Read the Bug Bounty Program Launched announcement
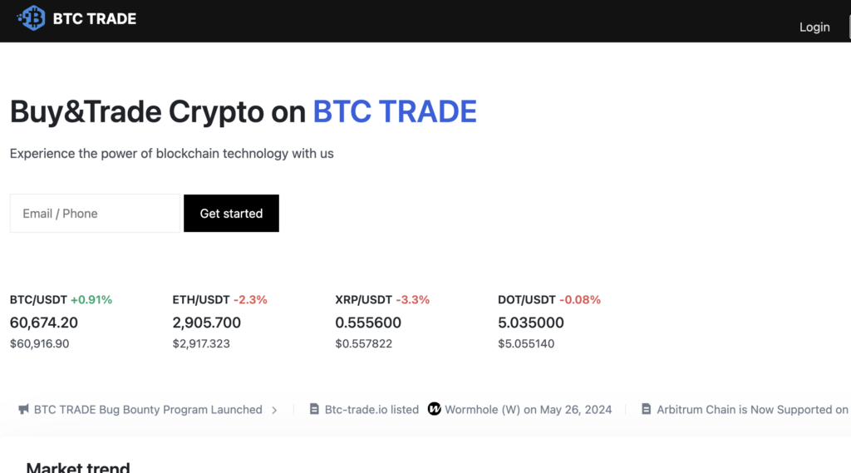 [x=148, y=410]
